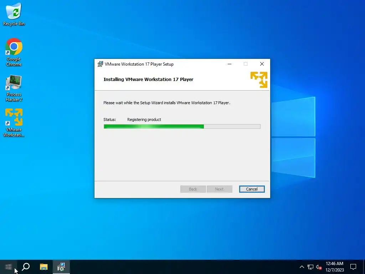Click the disabled Back button
Screen dimensions: 365x274
(x=193, y=189)
